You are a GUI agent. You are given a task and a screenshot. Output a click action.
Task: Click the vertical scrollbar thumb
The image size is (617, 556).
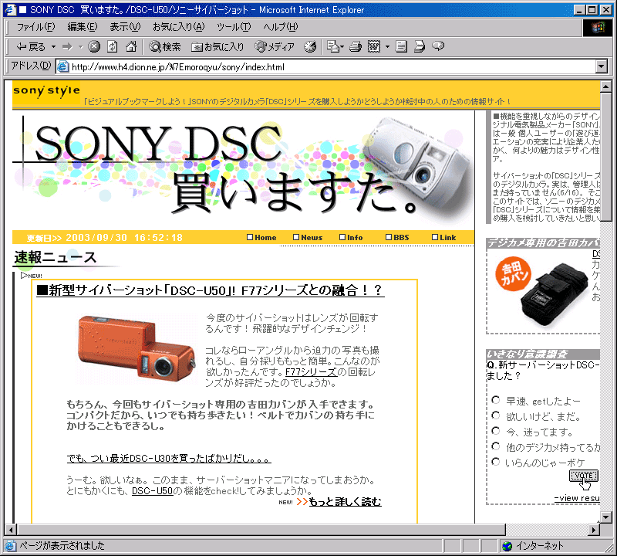pyautogui.click(x=606, y=158)
